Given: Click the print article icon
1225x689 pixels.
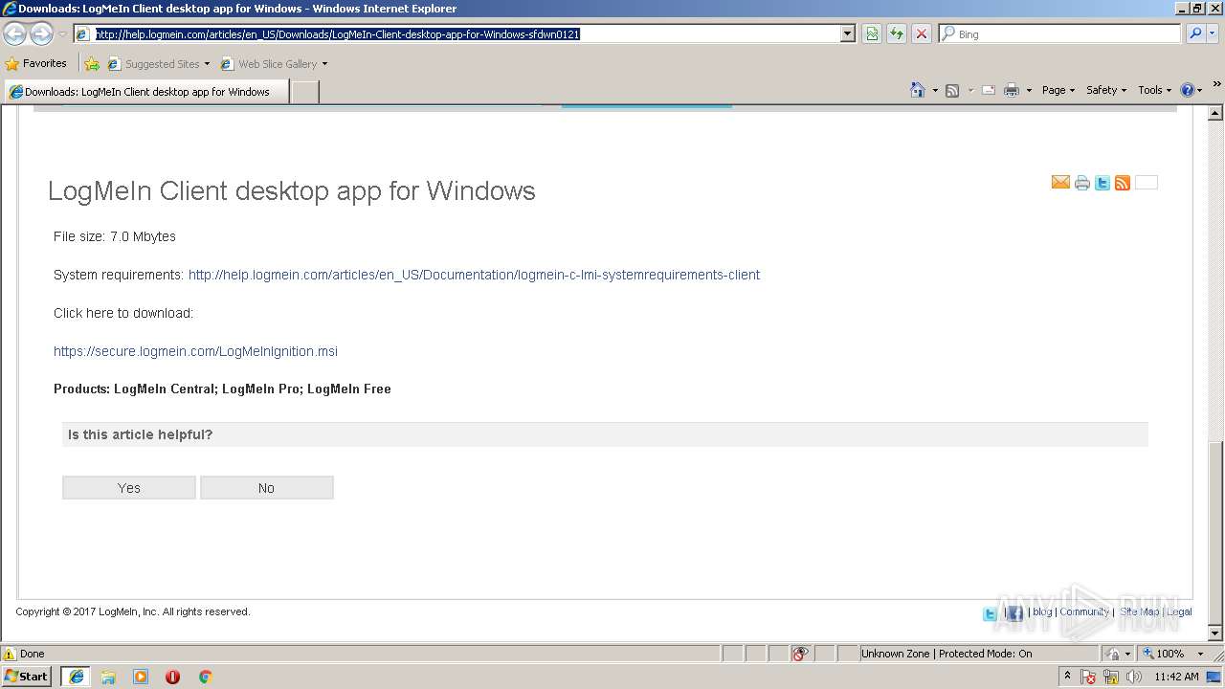Looking at the screenshot, I should click(1082, 183).
